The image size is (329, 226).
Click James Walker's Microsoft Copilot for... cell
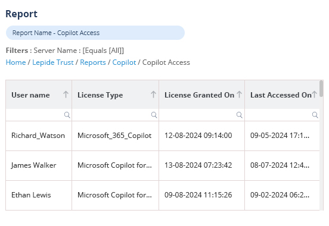click(x=116, y=165)
